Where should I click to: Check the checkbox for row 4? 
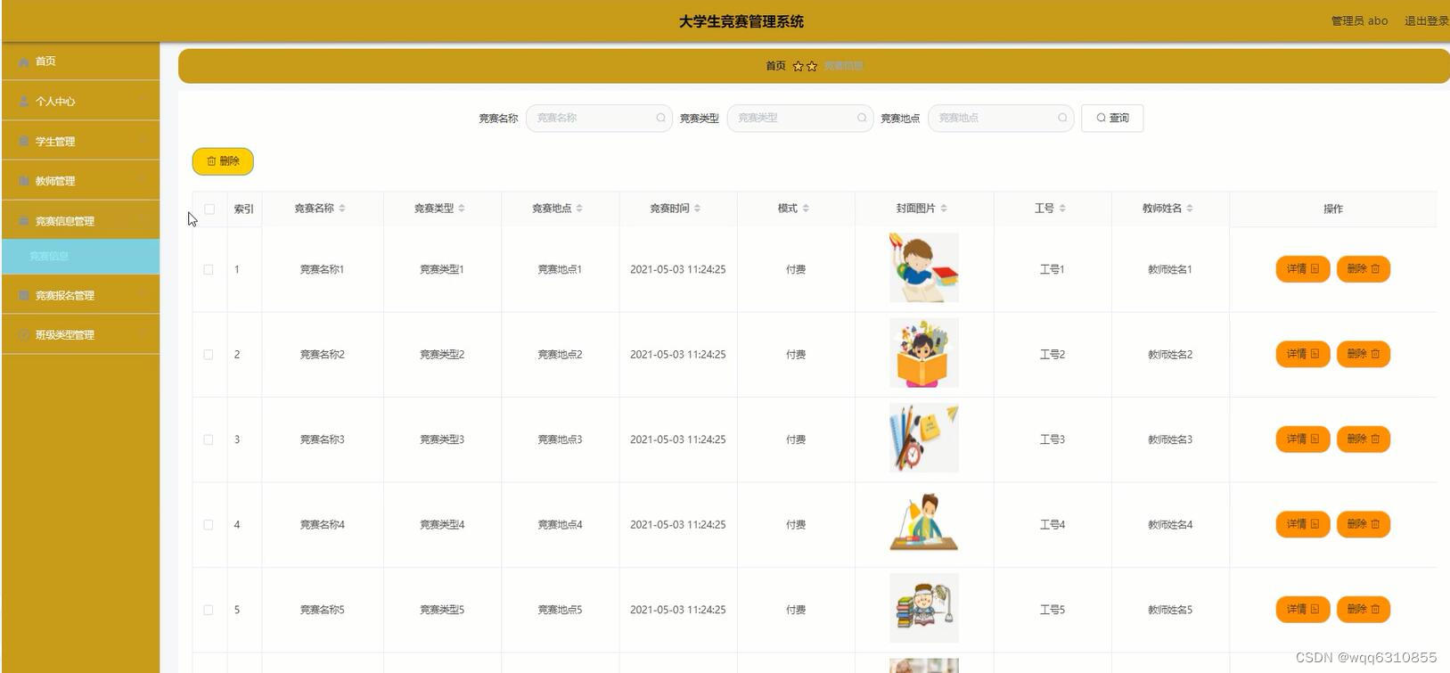[209, 525]
